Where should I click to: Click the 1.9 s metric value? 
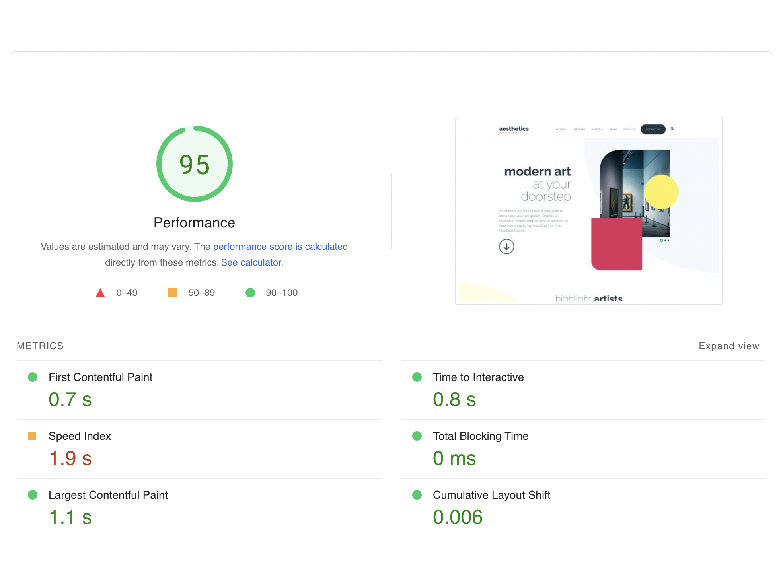70,458
